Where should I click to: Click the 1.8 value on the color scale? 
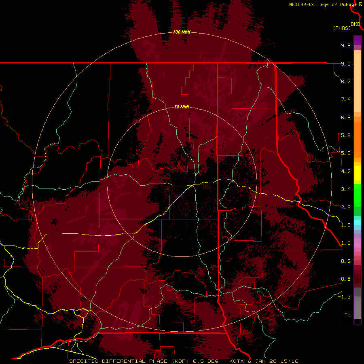[x=346, y=225]
